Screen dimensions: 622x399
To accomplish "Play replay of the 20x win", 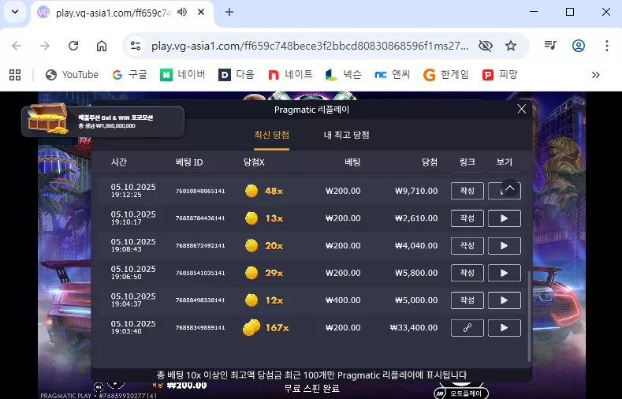I will [x=505, y=245].
